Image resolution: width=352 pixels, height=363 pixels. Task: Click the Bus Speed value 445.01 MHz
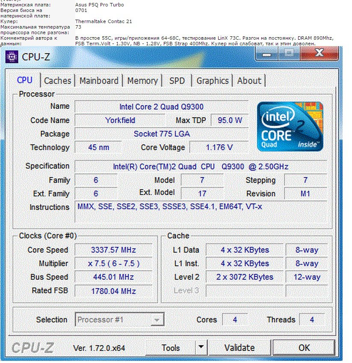(x=113, y=277)
